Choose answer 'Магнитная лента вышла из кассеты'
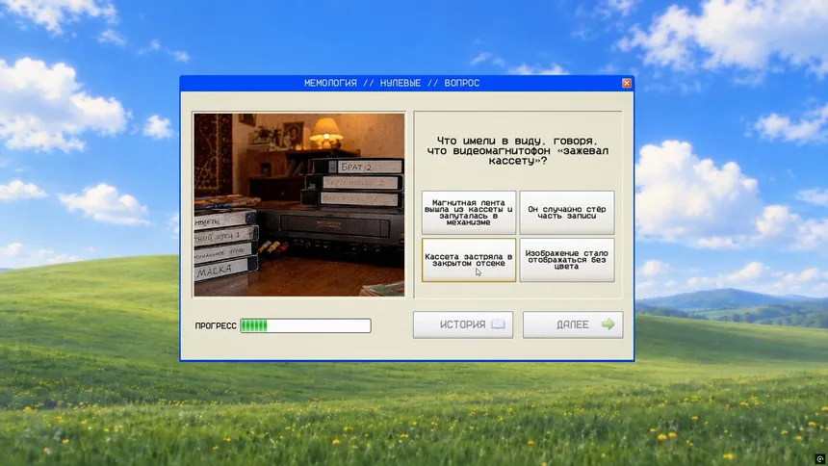The image size is (828, 466). (x=468, y=213)
